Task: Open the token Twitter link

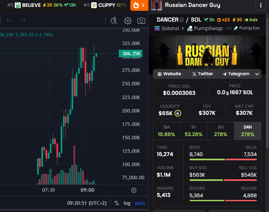Action: click(203, 74)
